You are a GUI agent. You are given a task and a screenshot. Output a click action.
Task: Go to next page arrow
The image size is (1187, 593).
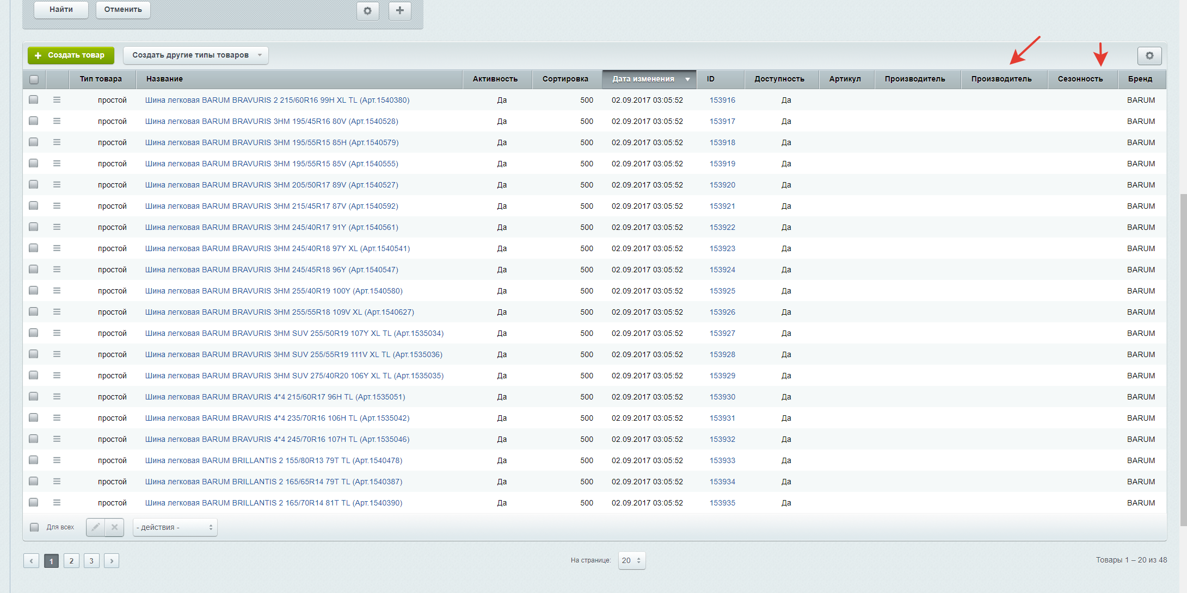tap(112, 561)
